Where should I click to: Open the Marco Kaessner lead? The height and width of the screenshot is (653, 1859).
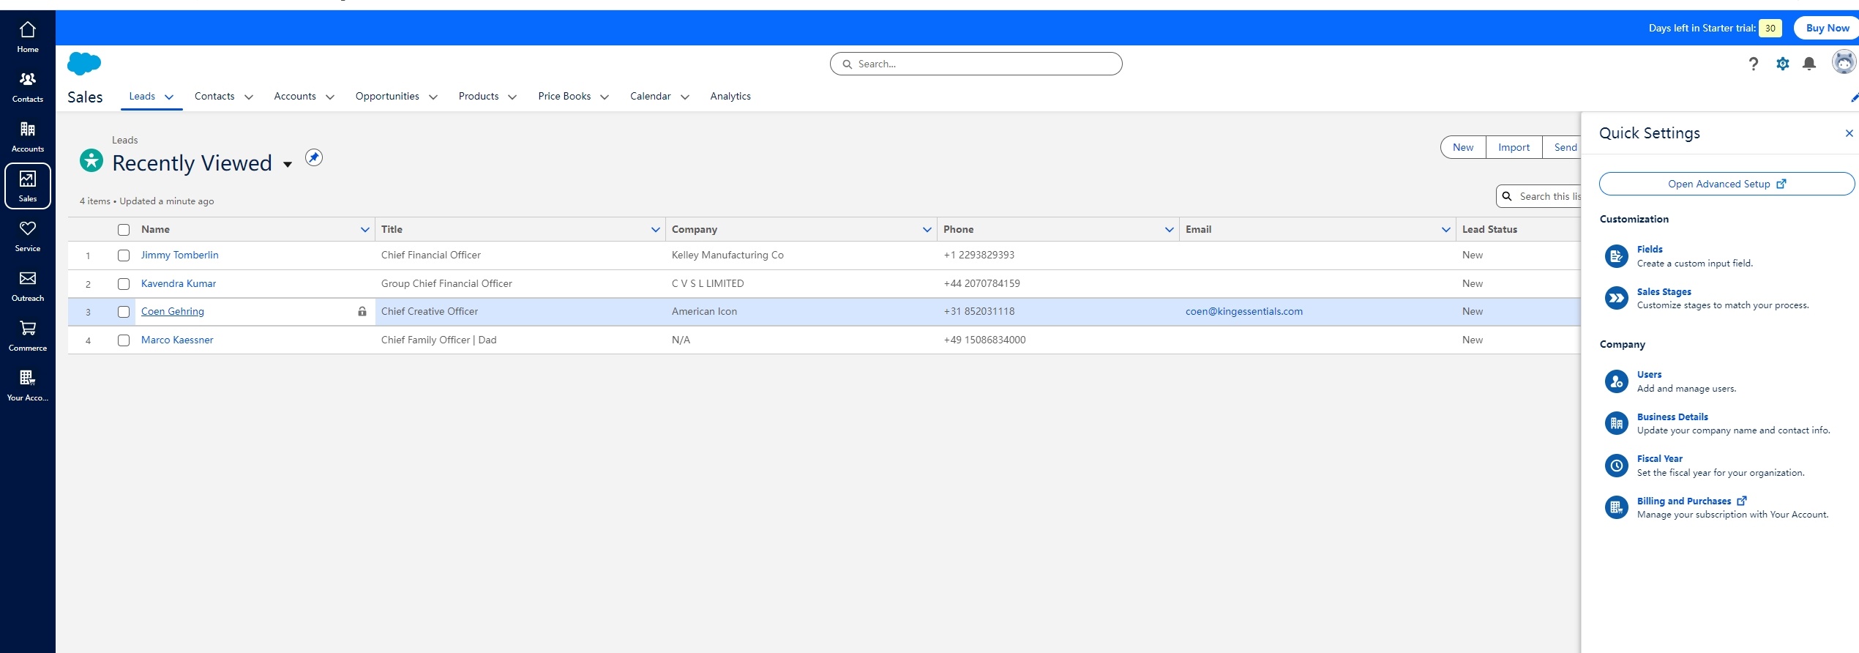point(177,340)
